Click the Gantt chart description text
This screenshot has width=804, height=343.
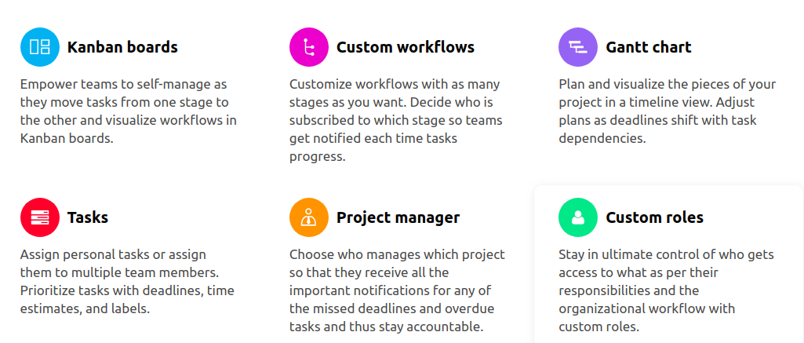coord(667,111)
